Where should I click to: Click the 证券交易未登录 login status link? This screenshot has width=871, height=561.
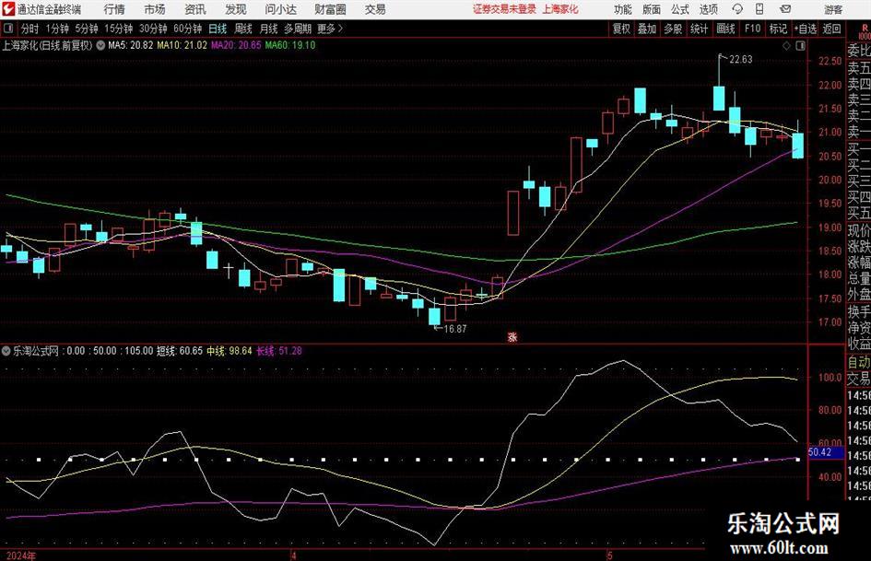(504, 9)
